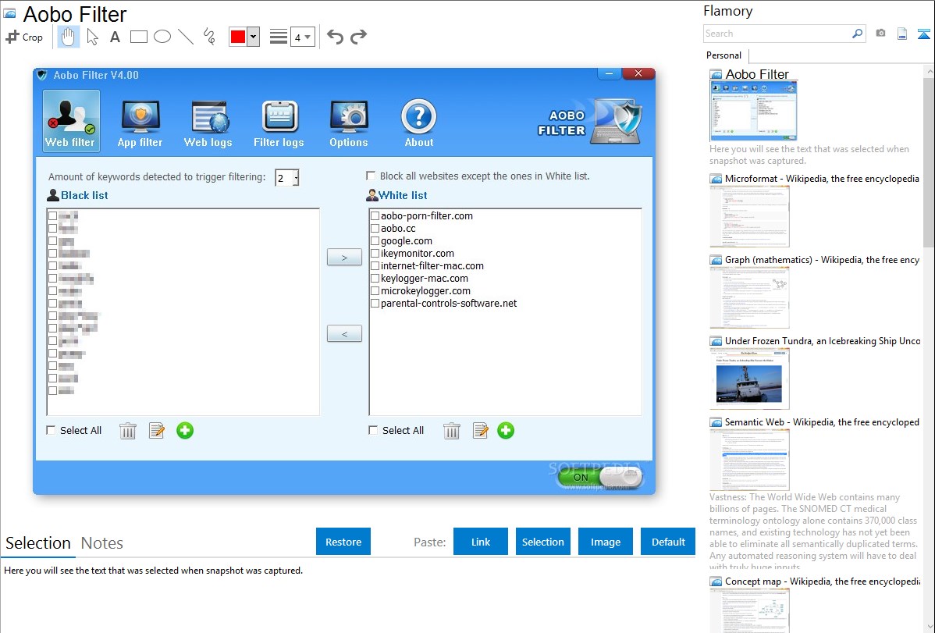Open the color picker dropdown arrow
The width and height of the screenshot is (935, 633).
coord(254,37)
